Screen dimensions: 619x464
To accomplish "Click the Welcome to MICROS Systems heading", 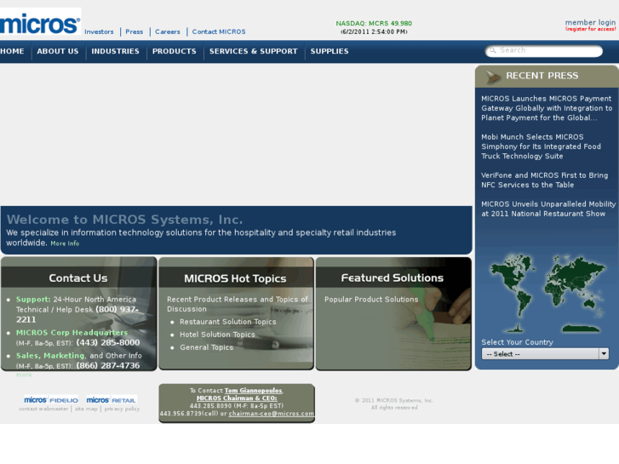I will [125, 220].
